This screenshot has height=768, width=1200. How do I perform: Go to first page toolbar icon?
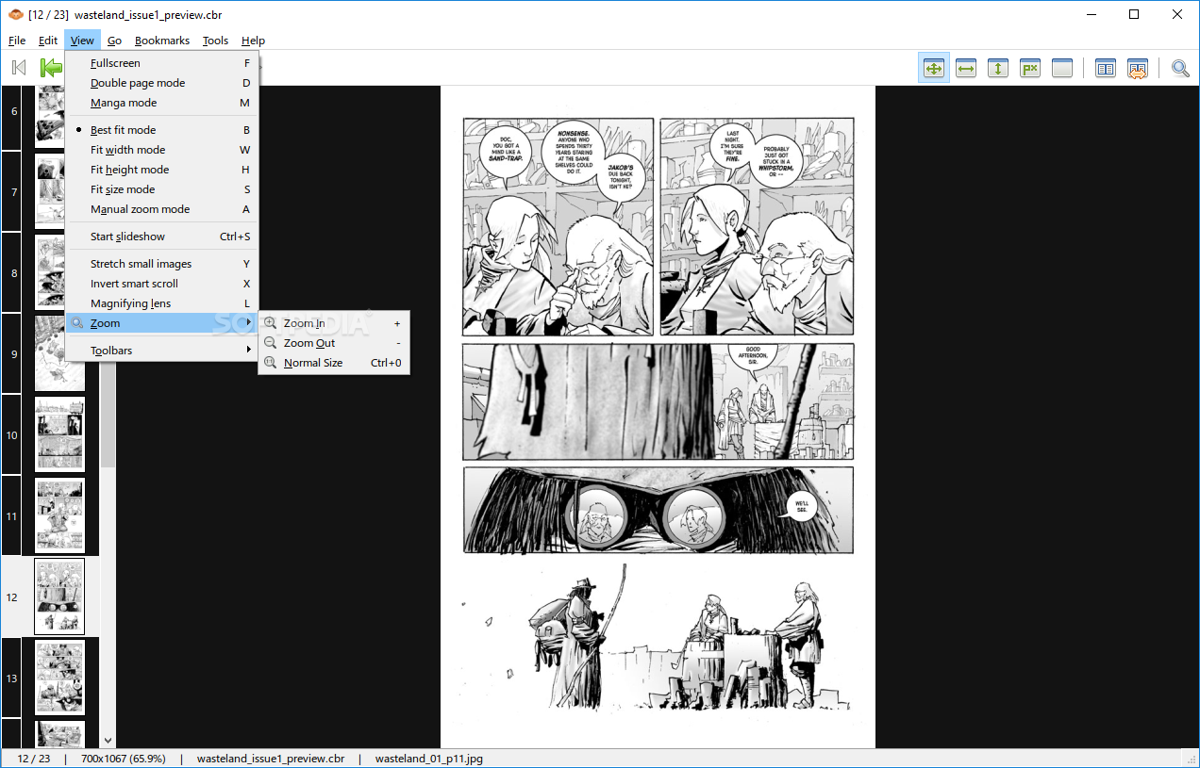point(19,68)
